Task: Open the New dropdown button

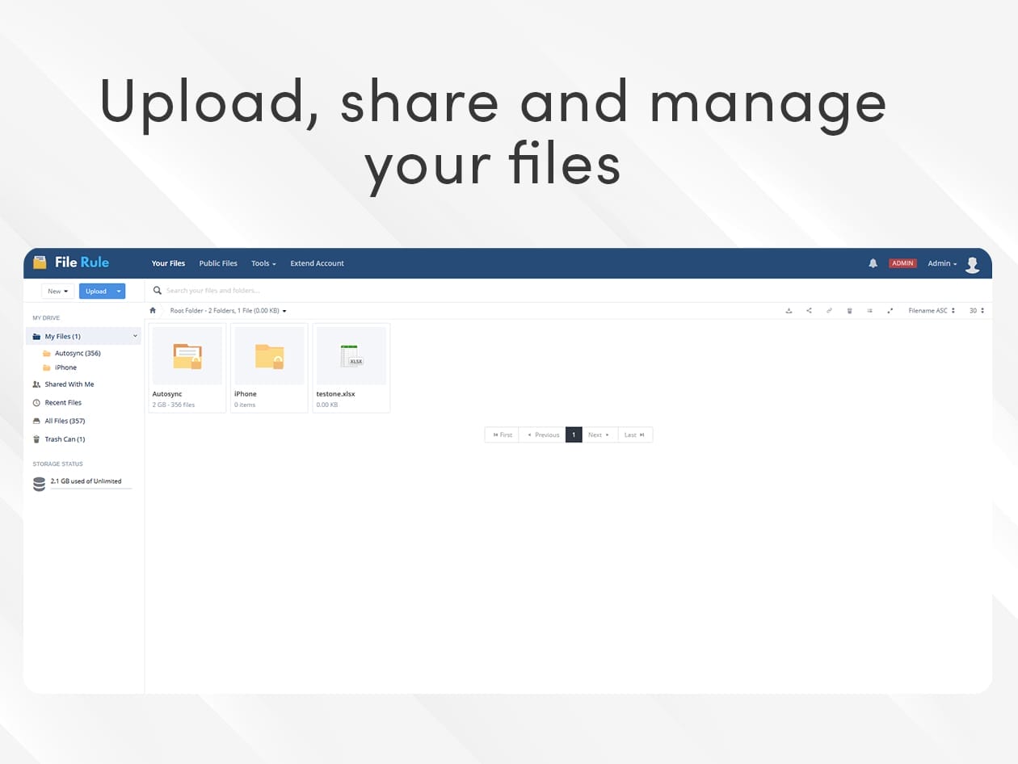Action: [x=57, y=292]
